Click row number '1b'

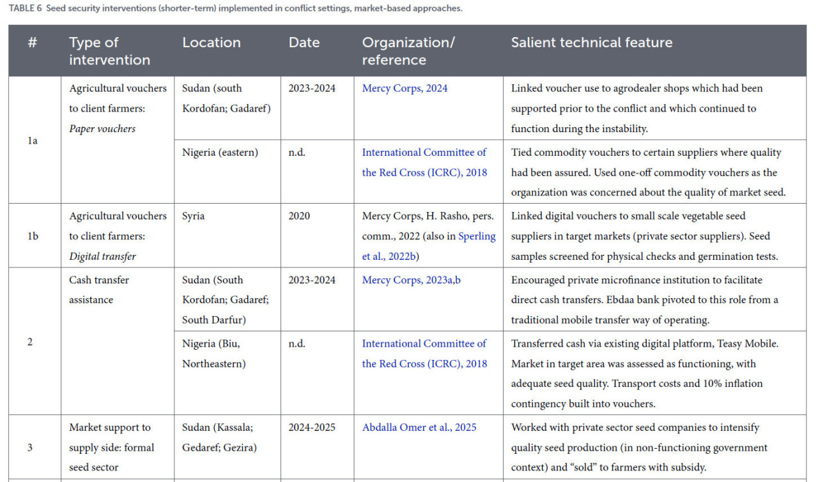click(x=33, y=236)
